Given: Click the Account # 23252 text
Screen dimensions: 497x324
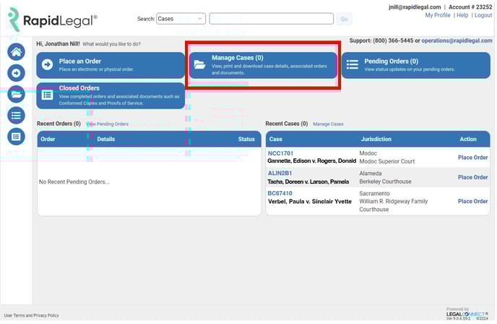Looking at the screenshot, I should tap(470, 7).
